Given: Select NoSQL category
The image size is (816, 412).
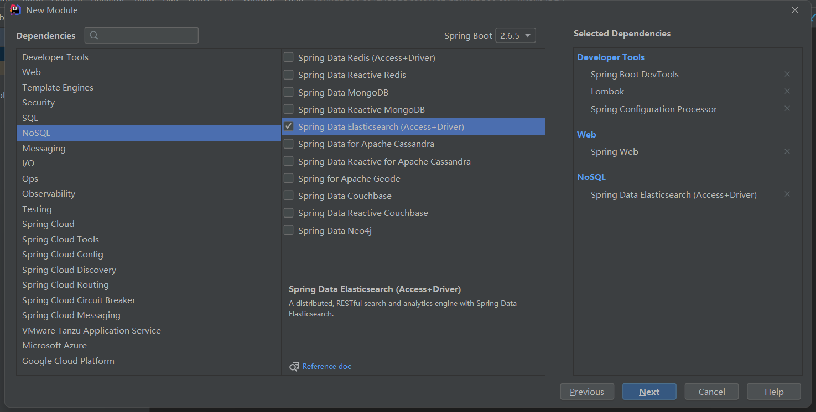Looking at the screenshot, I should (149, 133).
